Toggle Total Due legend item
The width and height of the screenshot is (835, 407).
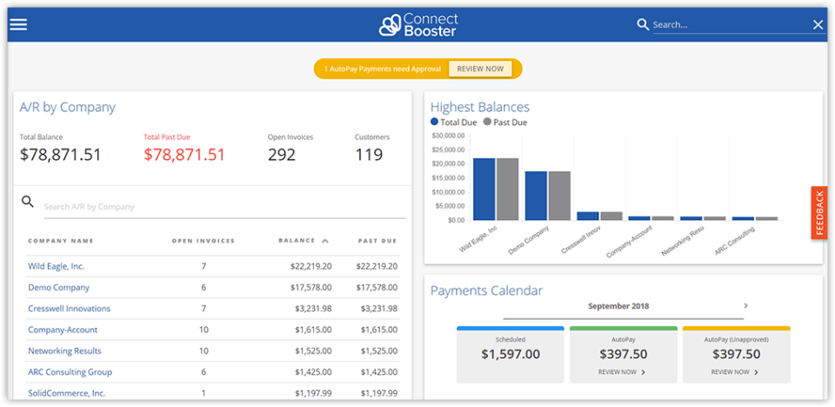coord(453,123)
